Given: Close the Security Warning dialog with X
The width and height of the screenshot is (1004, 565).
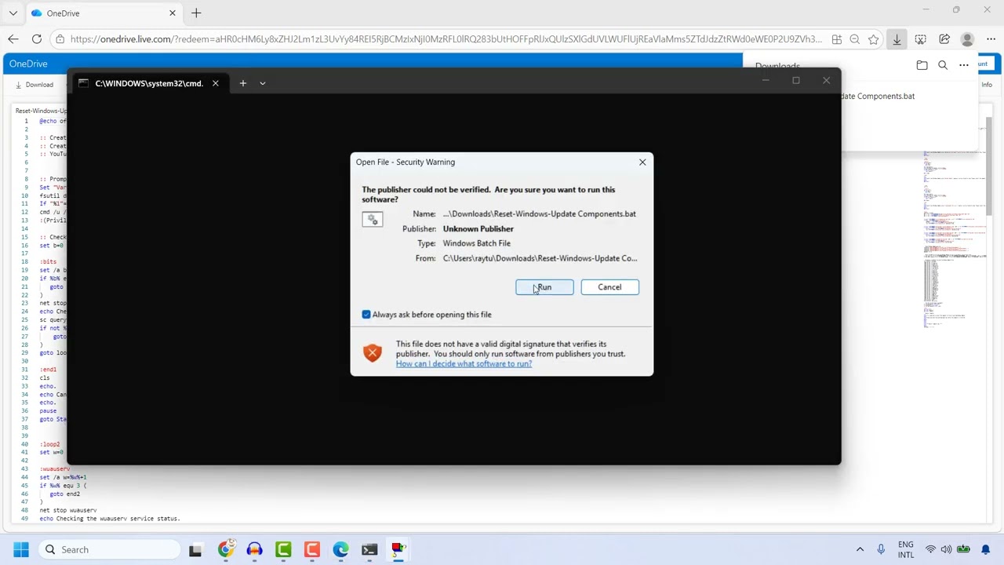Looking at the screenshot, I should click(642, 162).
